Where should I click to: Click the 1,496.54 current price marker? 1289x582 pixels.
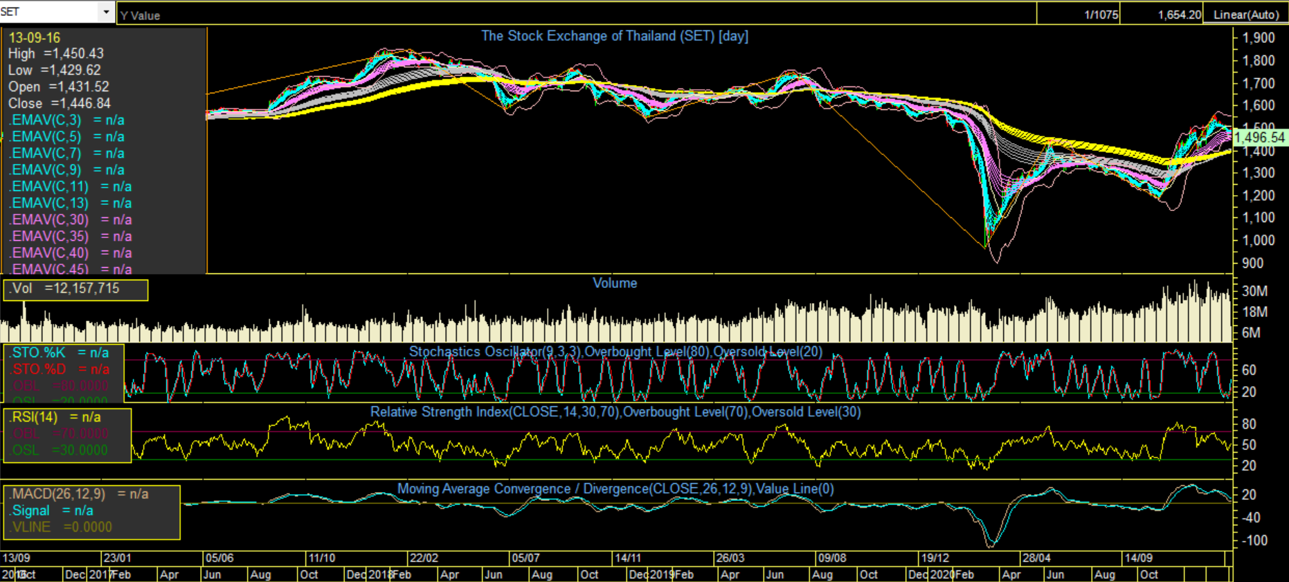click(x=1259, y=138)
